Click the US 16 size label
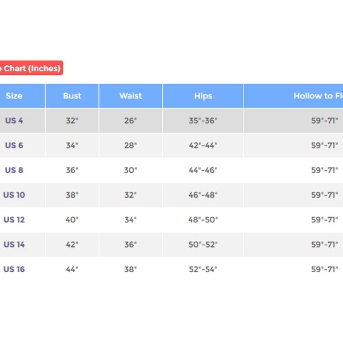Image resolution: width=343 pixels, height=343 pixels. (x=14, y=269)
